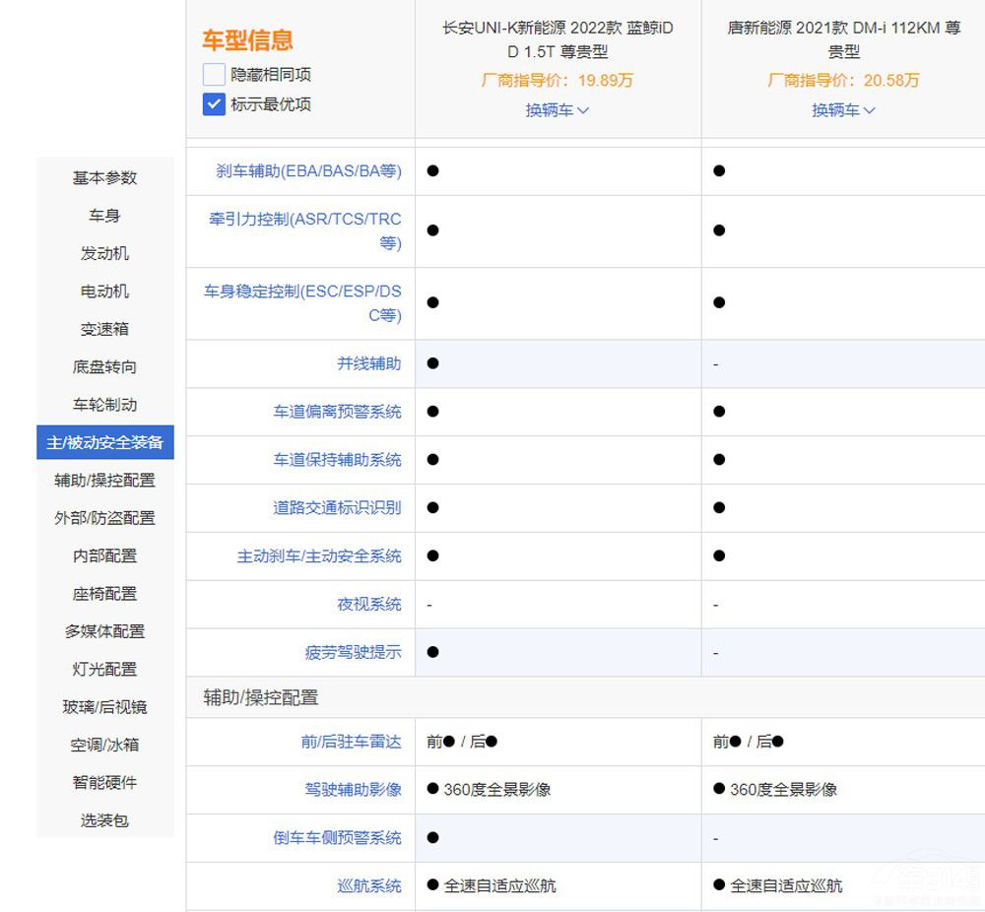The height and width of the screenshot is (912, 985).
Task: Expand the 换辆车 selector under 唐新能源
Action: 842,110
